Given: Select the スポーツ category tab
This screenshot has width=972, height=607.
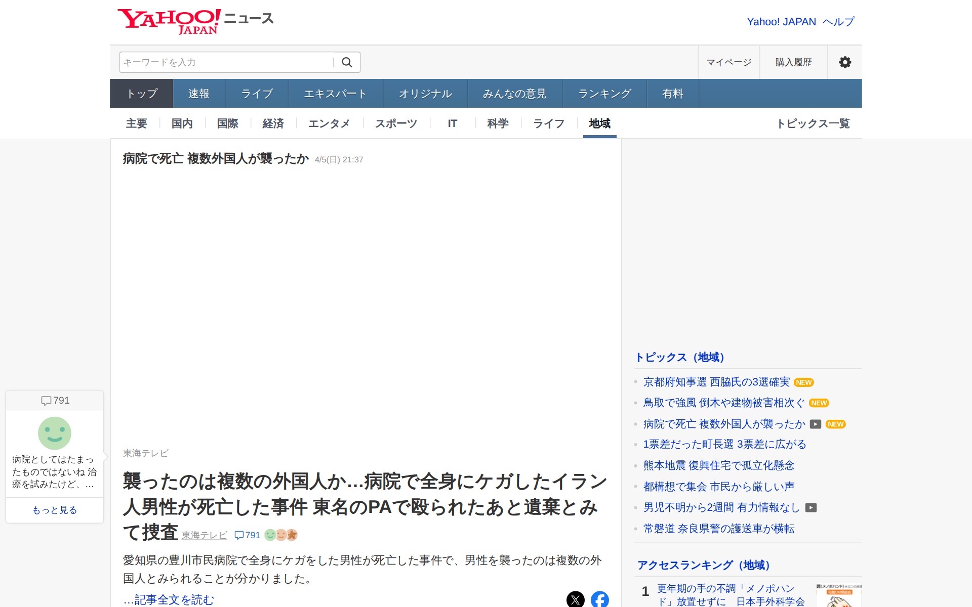Looking at the screenshot, I should [396, 123].
